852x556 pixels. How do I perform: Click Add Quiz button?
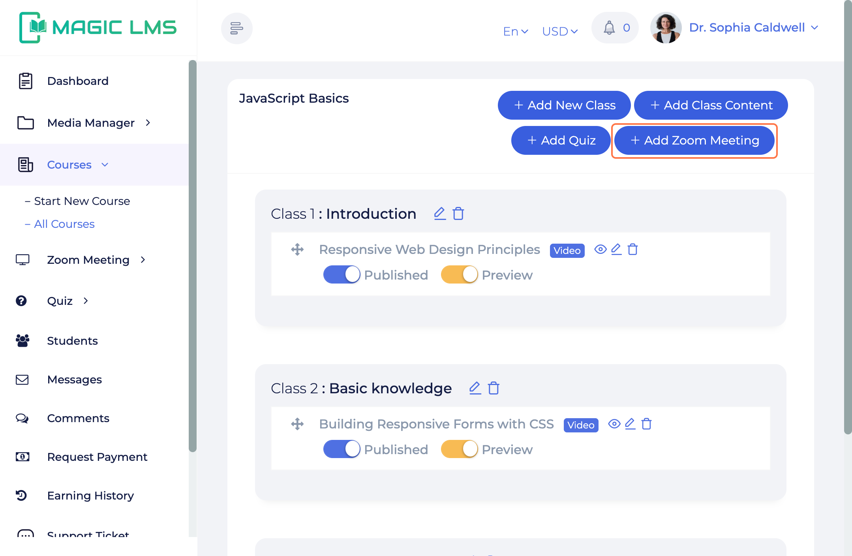click(x=561, y=140)
